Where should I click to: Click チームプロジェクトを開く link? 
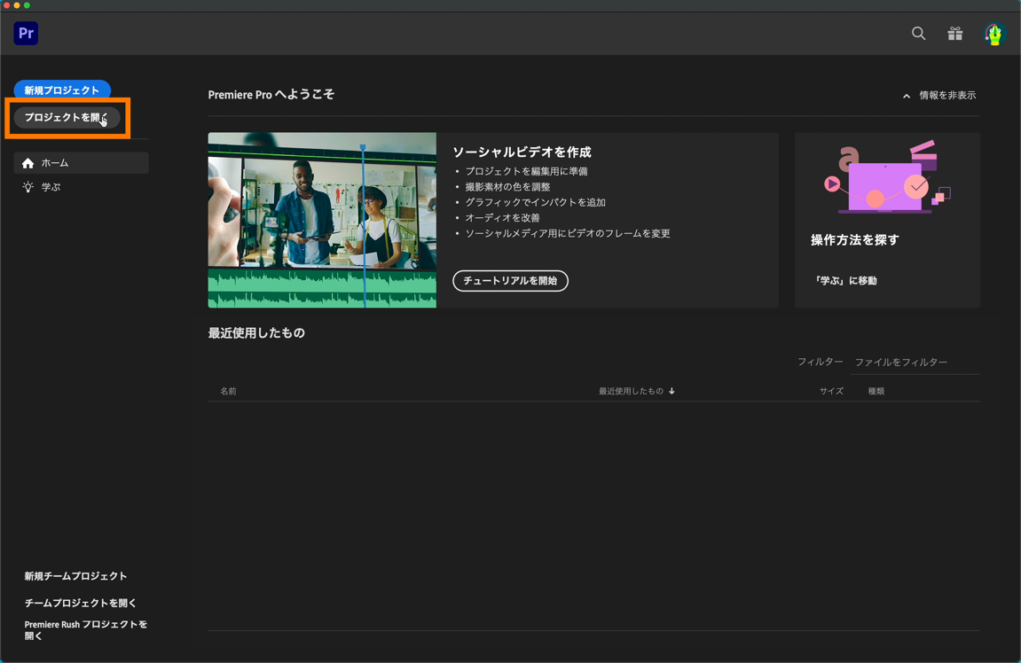tap(80, 603)
